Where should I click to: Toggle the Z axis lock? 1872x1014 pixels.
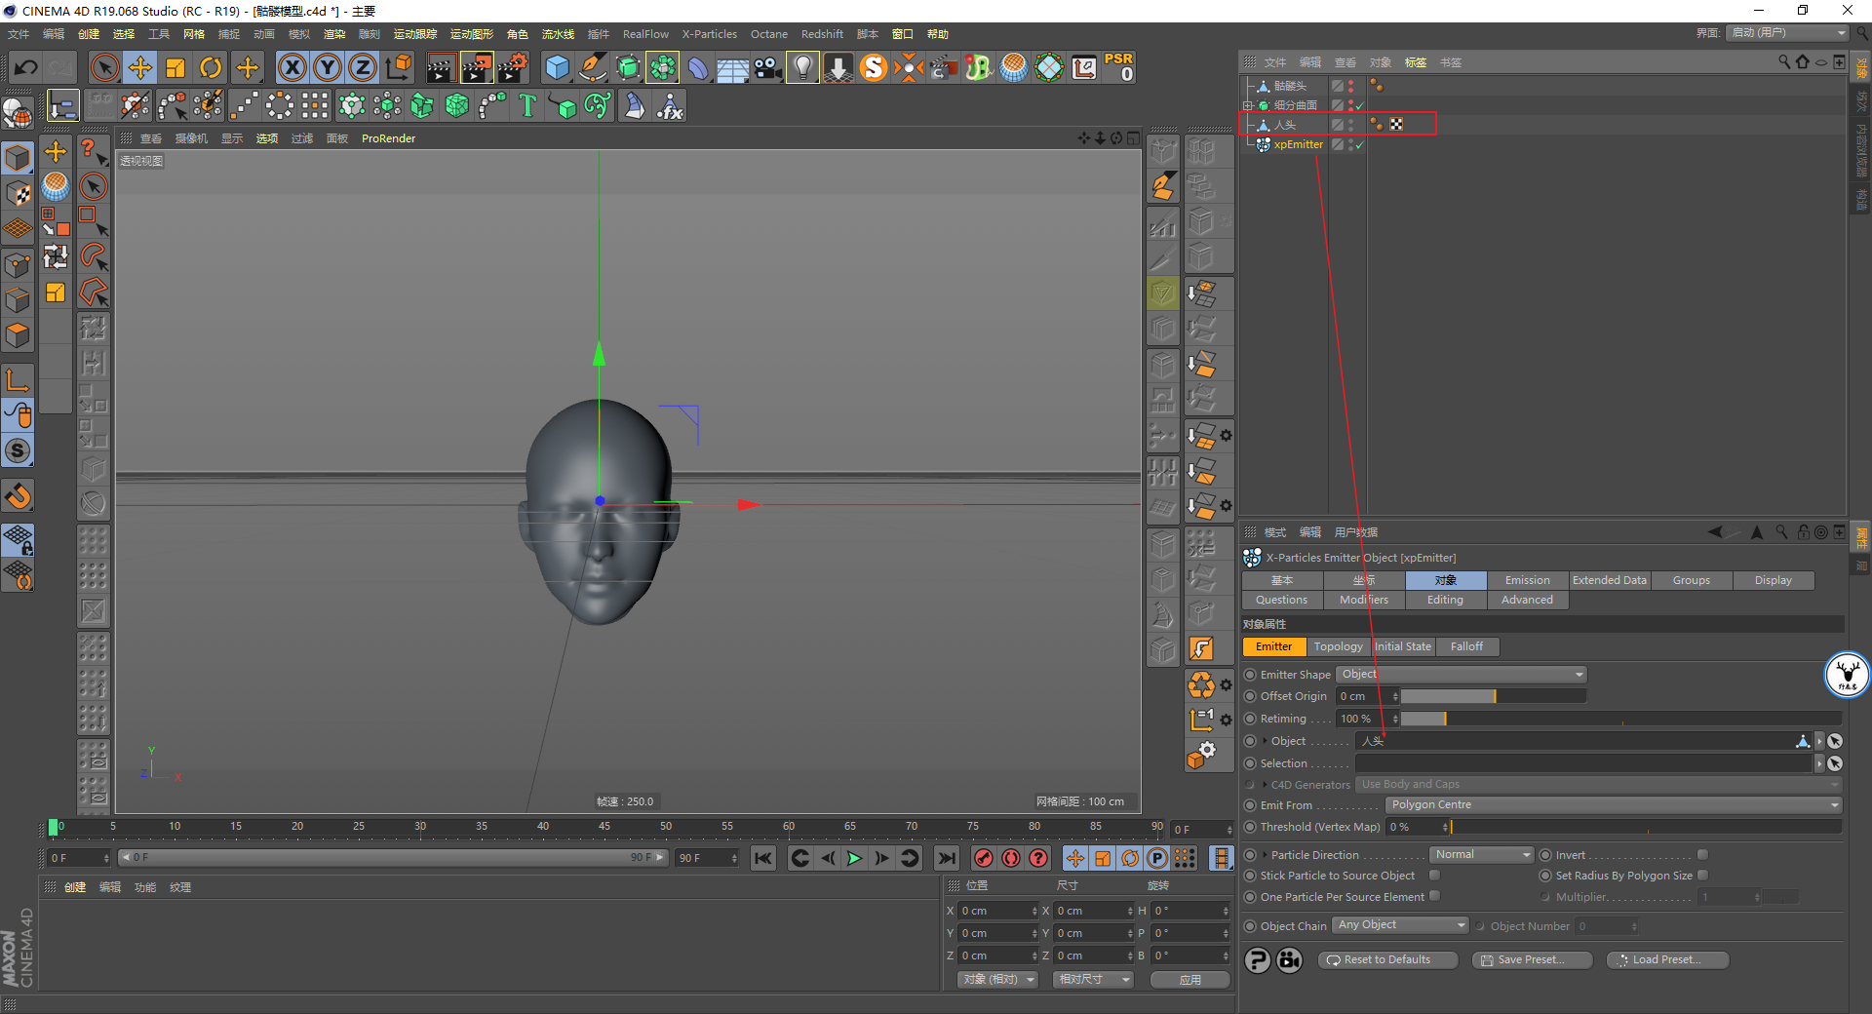coord(363,67)
